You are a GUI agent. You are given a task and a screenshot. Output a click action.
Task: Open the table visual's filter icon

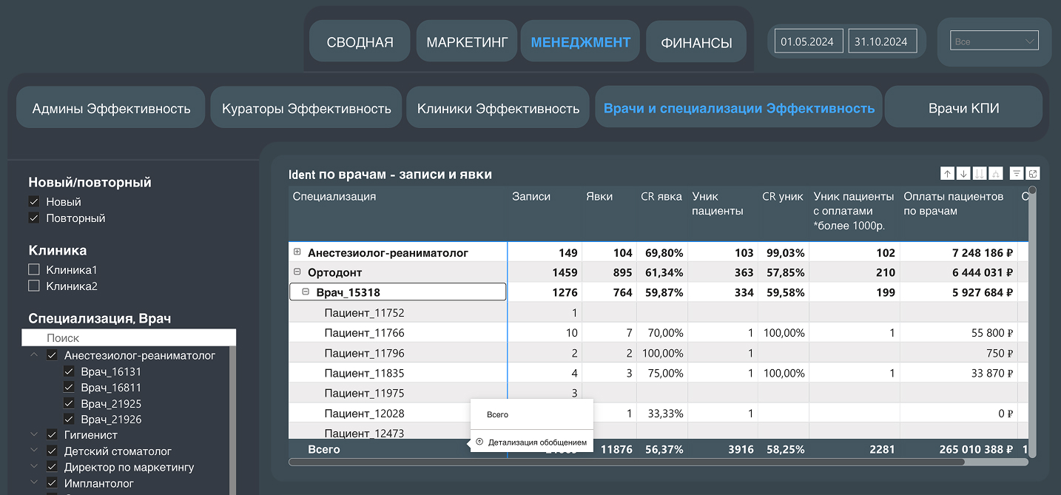(x=1017, y=173)
